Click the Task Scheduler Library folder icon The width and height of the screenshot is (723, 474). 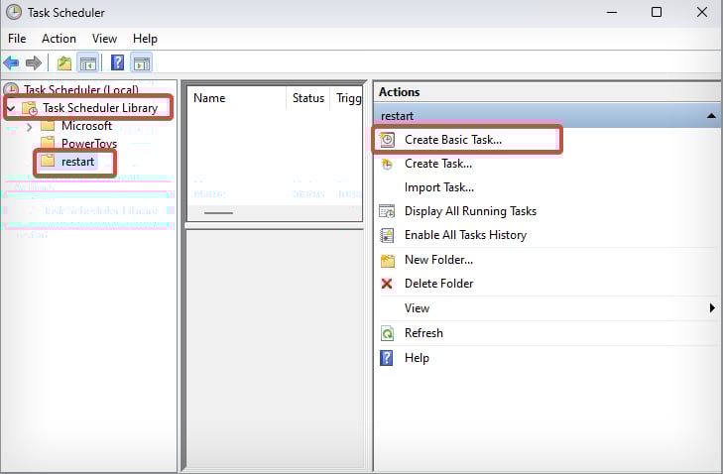(30, 108)
